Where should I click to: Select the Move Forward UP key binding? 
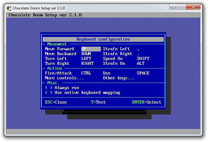pos(91,49)
